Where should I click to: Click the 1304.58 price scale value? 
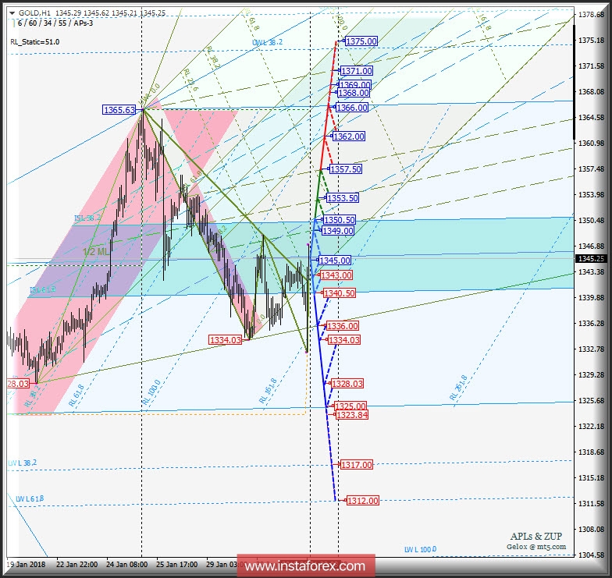[x=592, y=555]
